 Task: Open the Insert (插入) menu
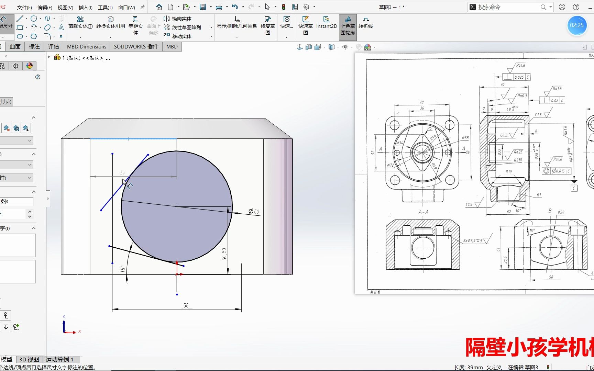[86, 8]
